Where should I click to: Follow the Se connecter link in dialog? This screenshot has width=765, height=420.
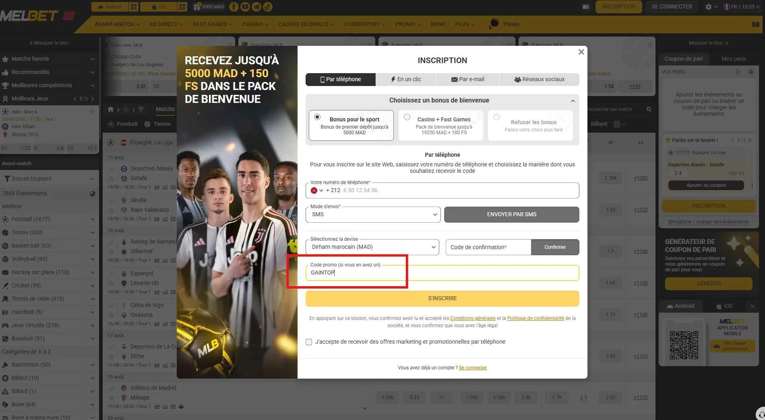[473, 368]
